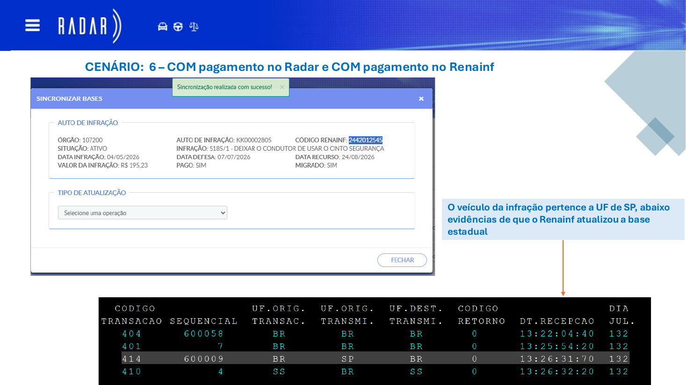
Task: Select terminal row with transaction 404
Action: point(375,334)
